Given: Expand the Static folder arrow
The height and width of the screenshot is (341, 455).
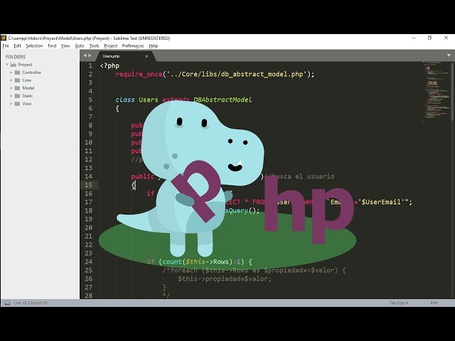Looking at the screenshot, I should coord(11,96).
